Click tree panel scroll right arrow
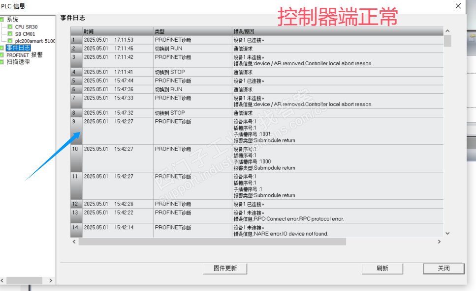Image resolution: width=476 pixels, height=291 pixels. click(x=51, y=281)
